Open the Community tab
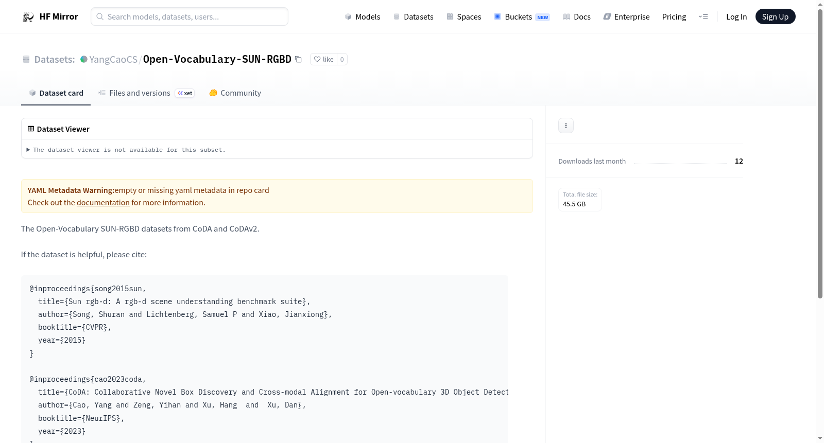Viewport: 824px width, 443px height. point(235,93)
